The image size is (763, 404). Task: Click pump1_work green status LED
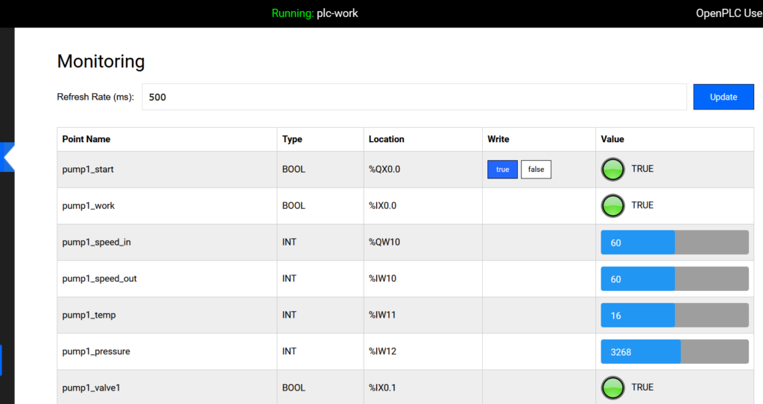[612, 206]
